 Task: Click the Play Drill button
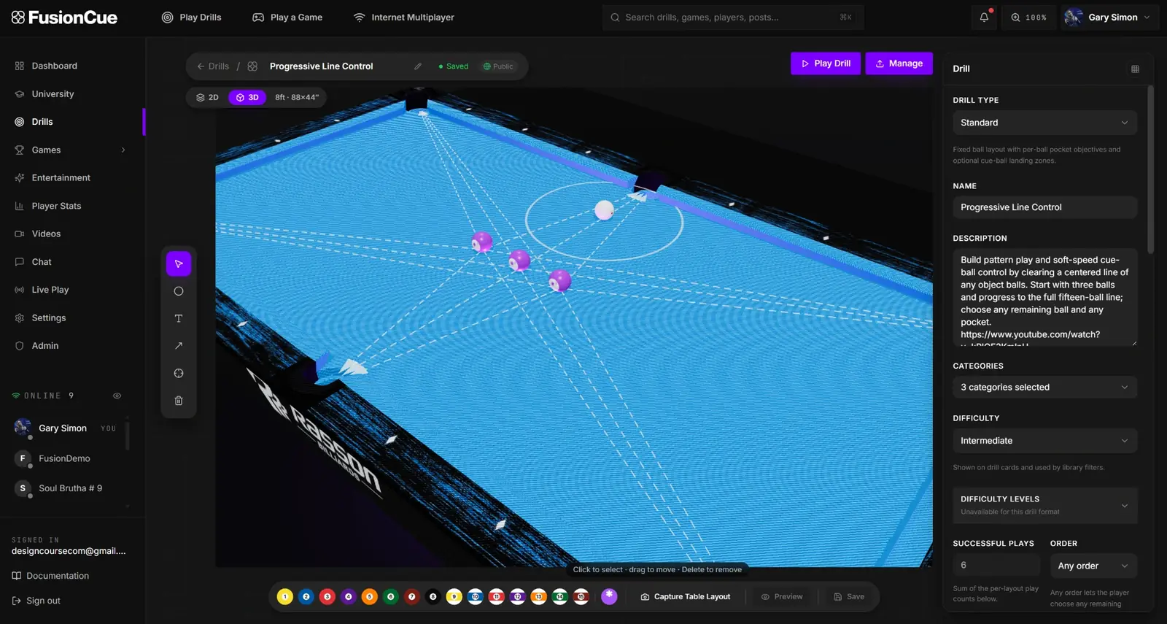826,63
